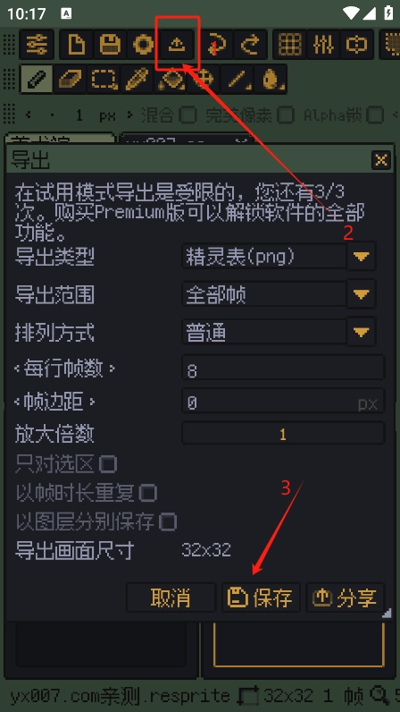Choose the rectangular selection tool
The image size is (400, 712).
pos(104,79)
